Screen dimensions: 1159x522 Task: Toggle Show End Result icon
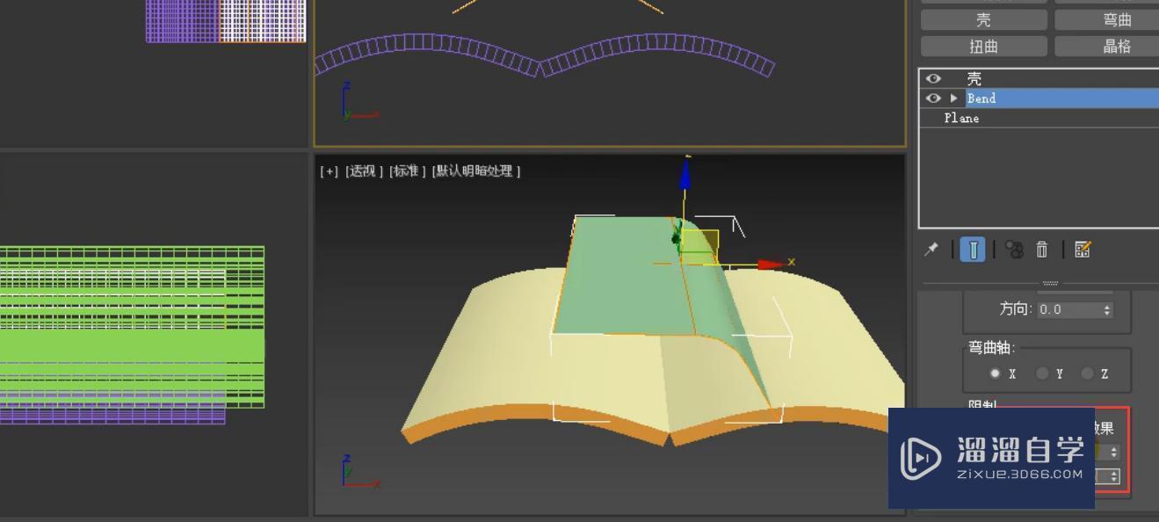pyautogui.click(x=973, y=250)
